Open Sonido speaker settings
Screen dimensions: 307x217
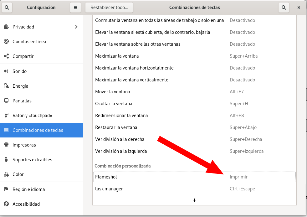[x=19, y=71]
